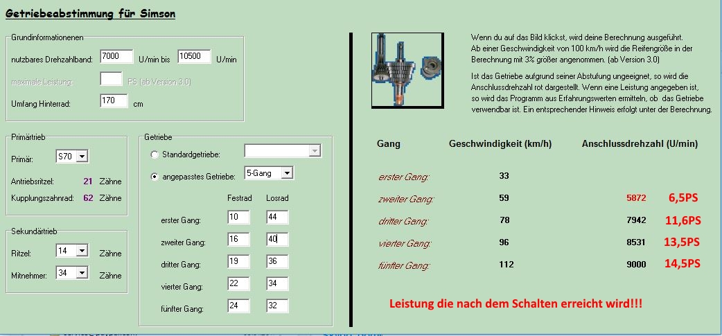
Task: Click the erster Gang Losrad field
Action: point(276,218)
